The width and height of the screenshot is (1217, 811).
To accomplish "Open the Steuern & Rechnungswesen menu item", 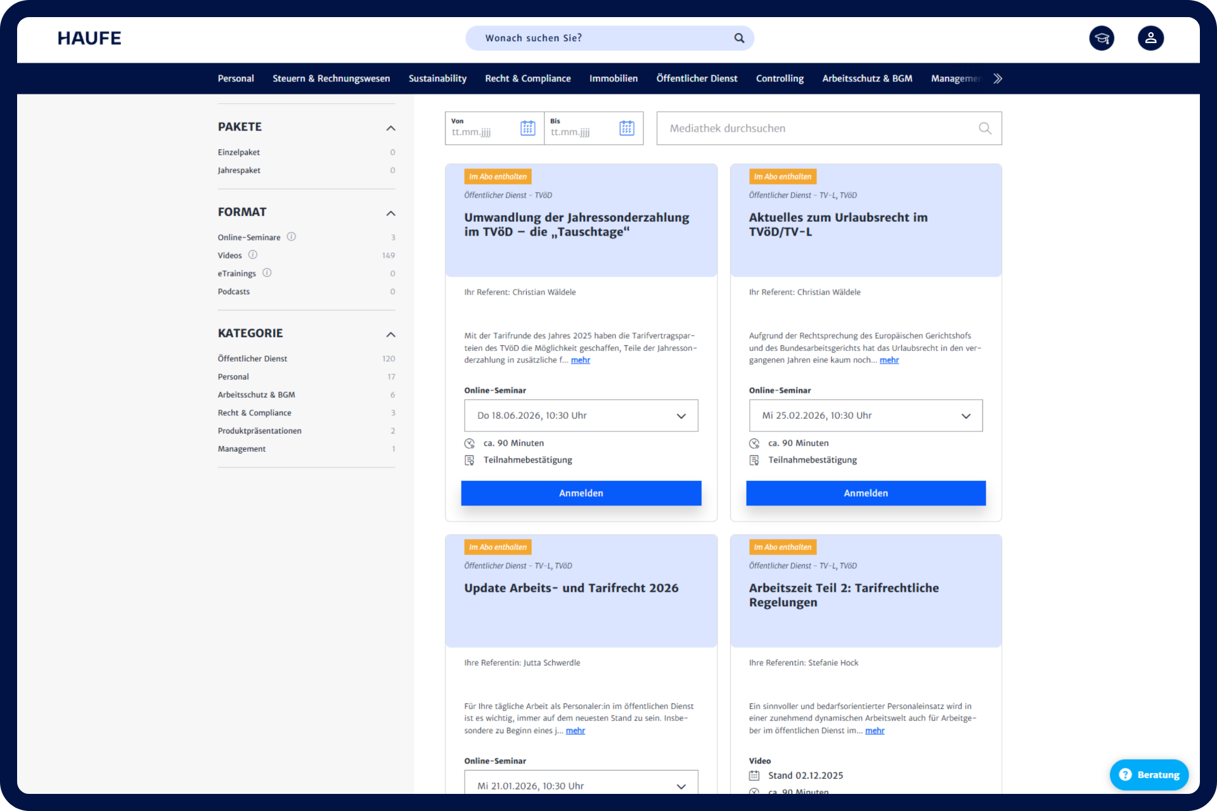I will point(331,79).
